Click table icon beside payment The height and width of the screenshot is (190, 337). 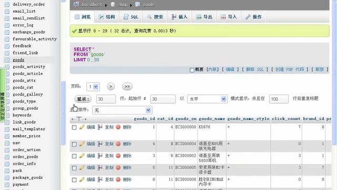point(7,185)
